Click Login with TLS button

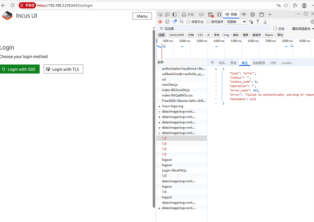[x=63, y=69]
